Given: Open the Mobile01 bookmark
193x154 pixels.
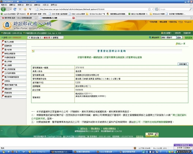Looking at the screenshot, I should pyautogui.click(x=21, y=14).
